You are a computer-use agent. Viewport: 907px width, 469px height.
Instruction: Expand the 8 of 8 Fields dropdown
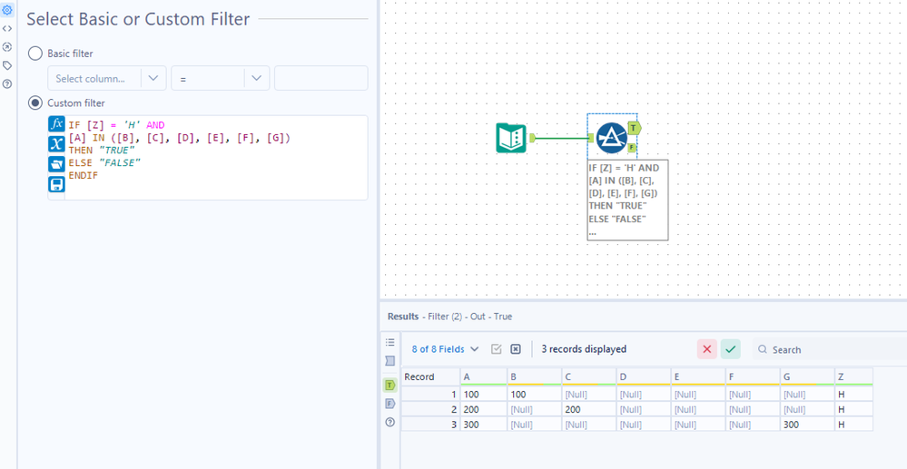click(446, 349)
